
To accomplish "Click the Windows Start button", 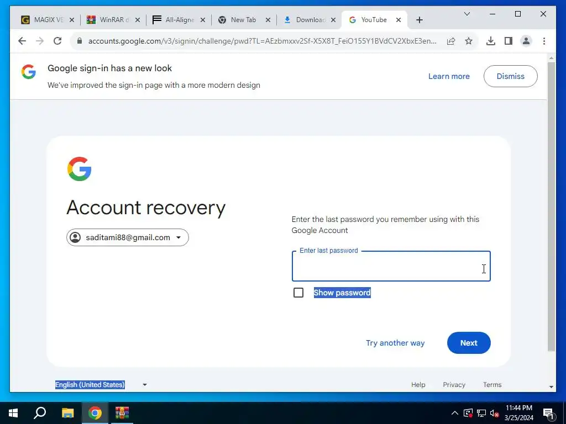I will 13,413.
